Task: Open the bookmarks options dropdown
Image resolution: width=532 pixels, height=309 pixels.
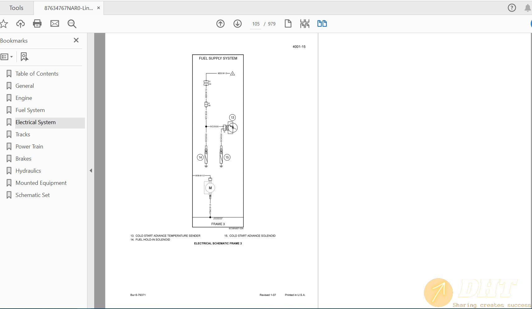Action: click(x=7, y=57)
